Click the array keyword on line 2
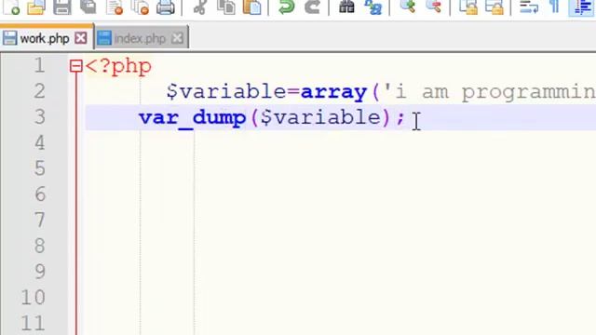596x335 pixels. (x=333, y=92)
